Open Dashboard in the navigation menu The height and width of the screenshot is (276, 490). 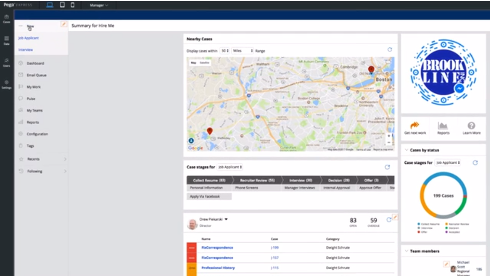[35, 63]
